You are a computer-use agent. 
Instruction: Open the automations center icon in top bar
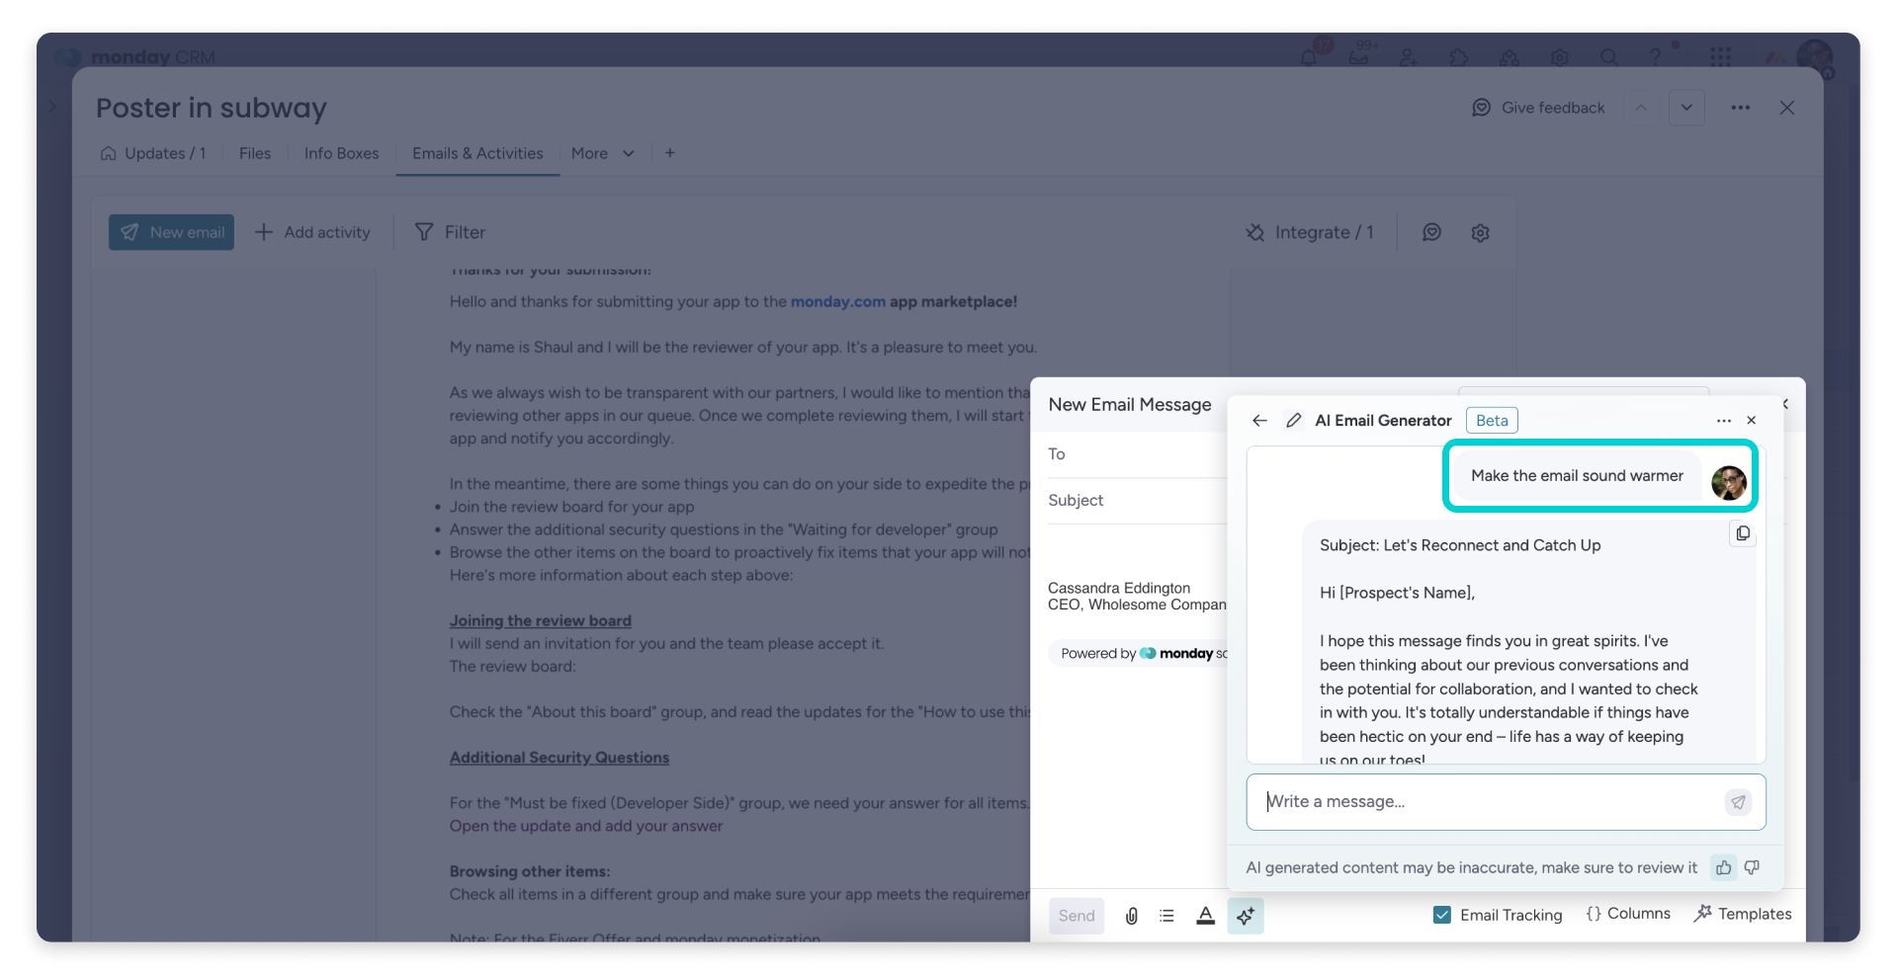coord(1510,57)
